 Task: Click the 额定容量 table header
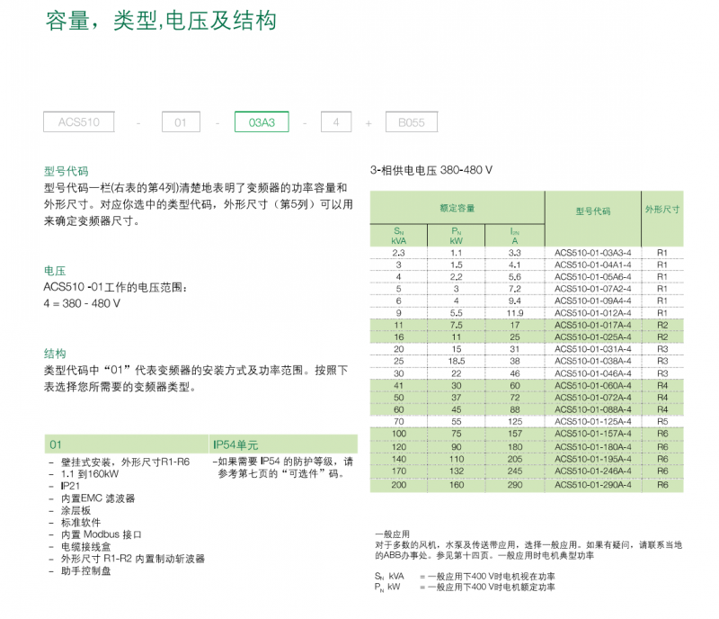[x=457, y=208]
